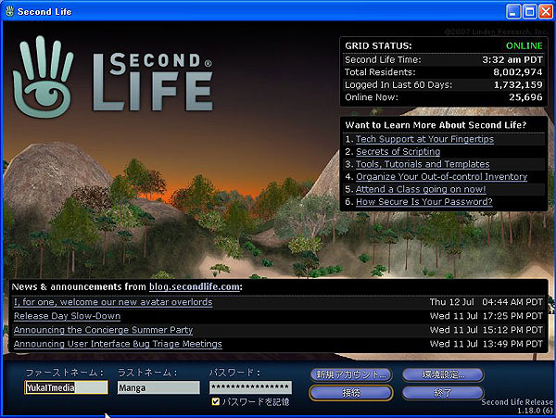The height and width of the screenshot is (418, 556).
Task: Click the Thu 12 Jul 04:44 AM PDT timestamp
Action: coord(486,302)
